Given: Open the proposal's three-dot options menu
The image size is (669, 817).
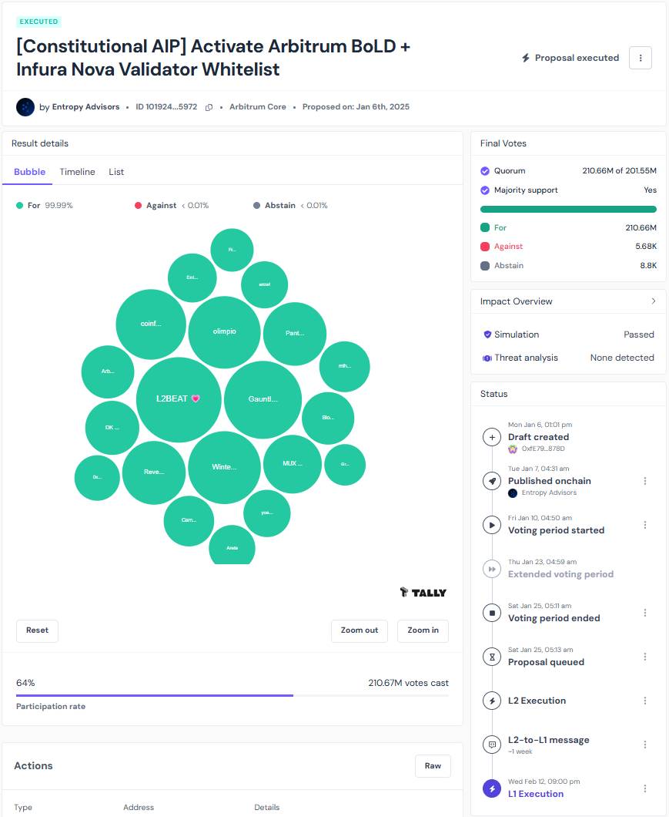Looking at the screenshot, I should click(x=641, y=58).
